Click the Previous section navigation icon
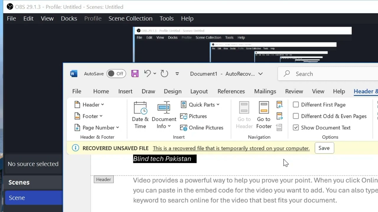Viewport: 378px width, 212px height. coord(279,105)
